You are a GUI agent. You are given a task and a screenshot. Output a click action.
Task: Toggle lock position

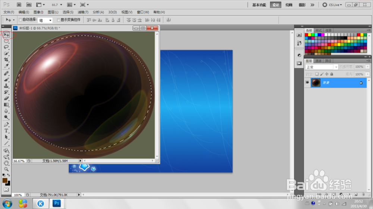tap(327, 74)
